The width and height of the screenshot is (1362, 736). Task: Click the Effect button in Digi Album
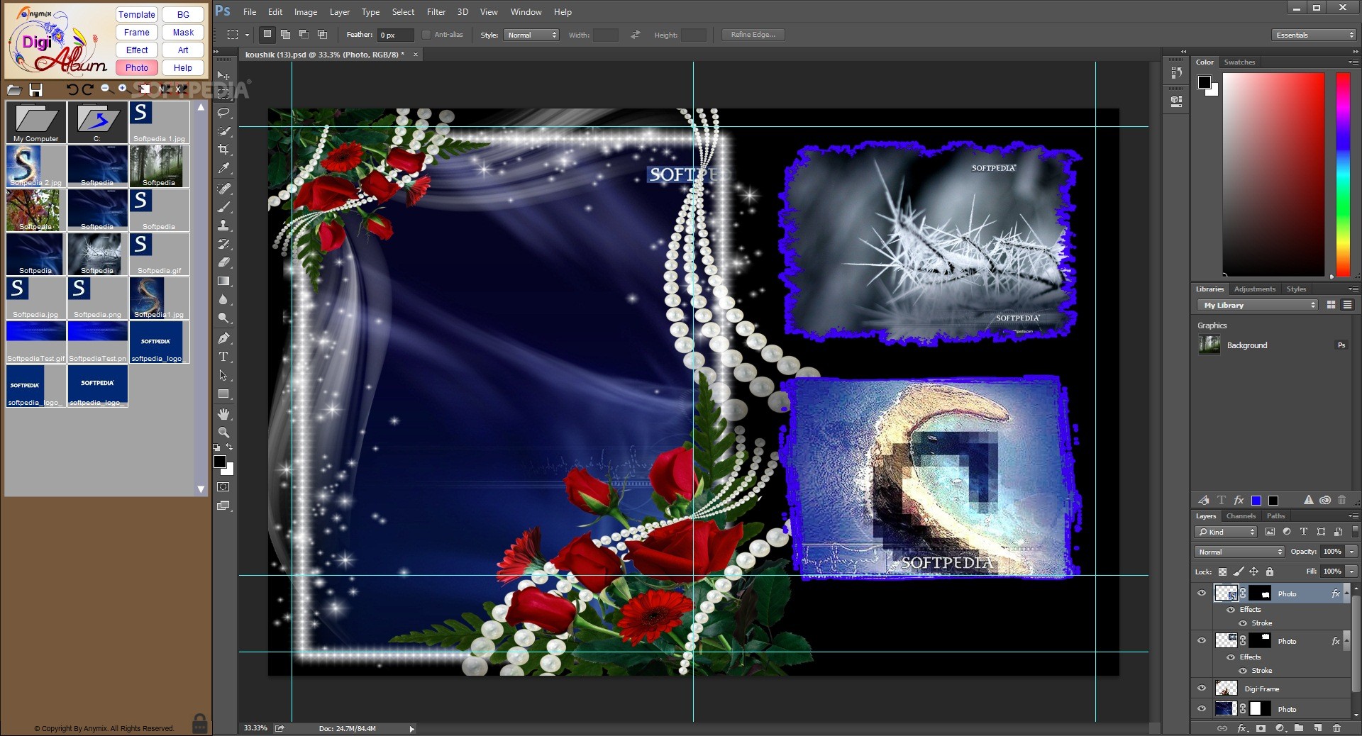[137, 50]
